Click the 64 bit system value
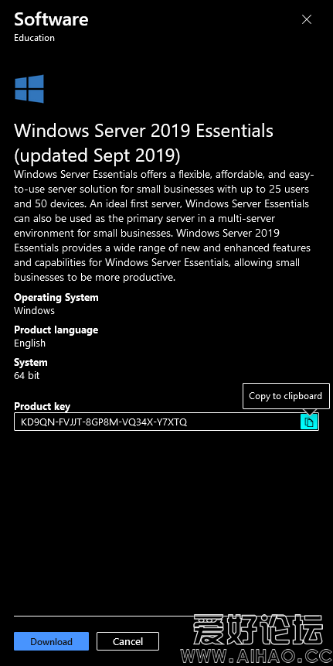333x666 pixels. 27,375
